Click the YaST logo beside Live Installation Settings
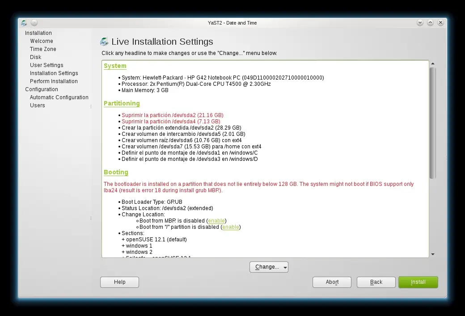This screenshot has width=465, height=316. click(x=104, y=42)
